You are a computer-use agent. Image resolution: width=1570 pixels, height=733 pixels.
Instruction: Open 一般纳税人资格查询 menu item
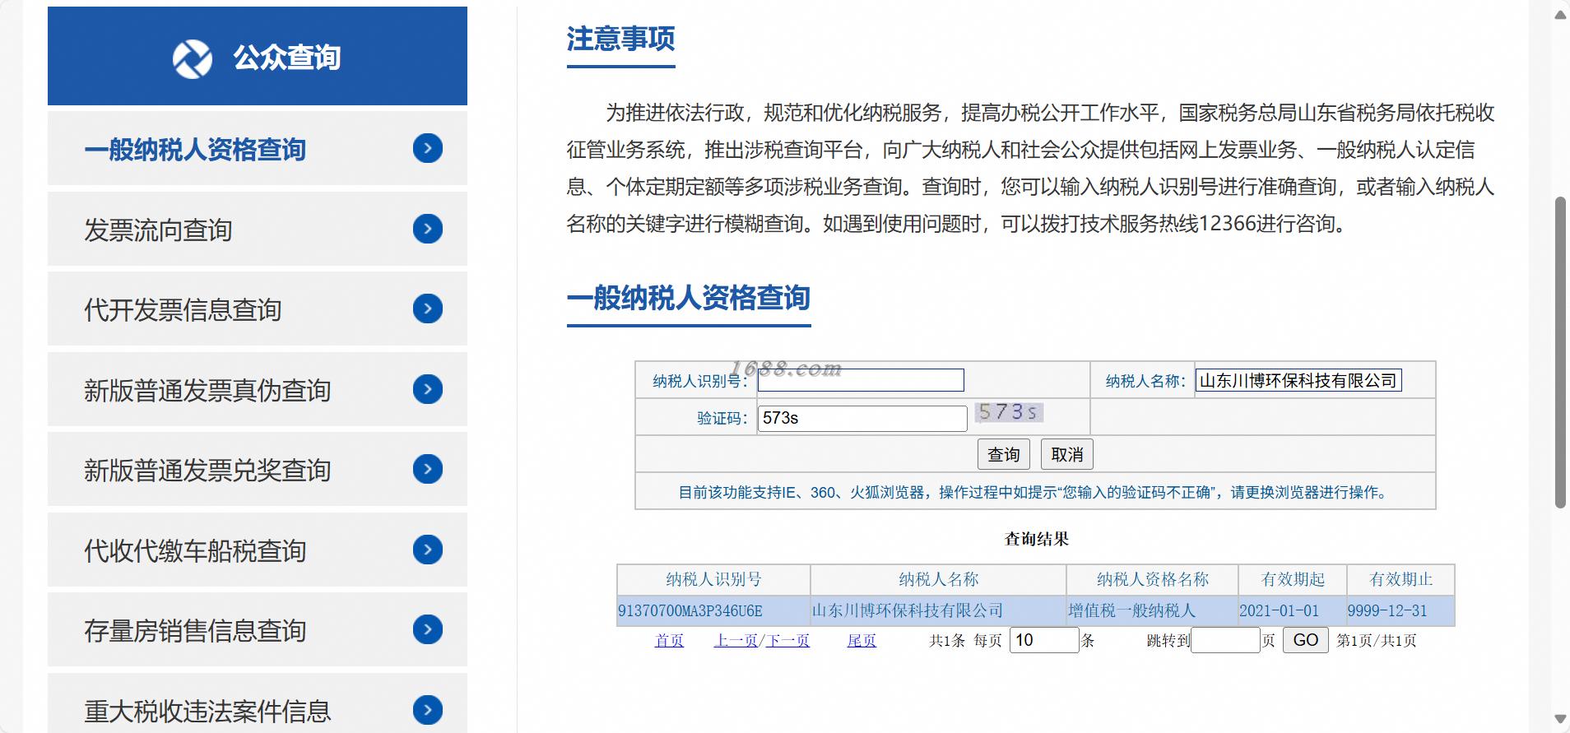(258, 148)
